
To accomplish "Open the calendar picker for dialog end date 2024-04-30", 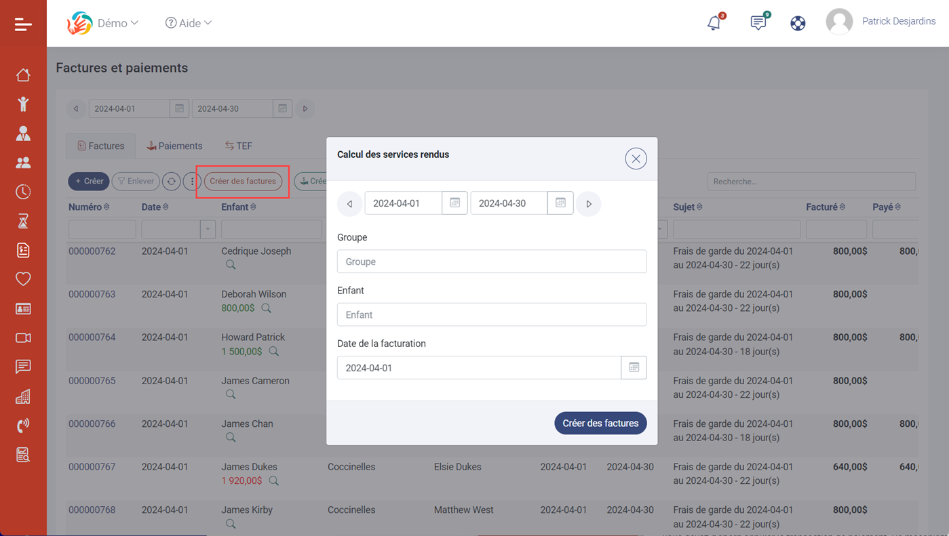I will [x=560, y=203].
